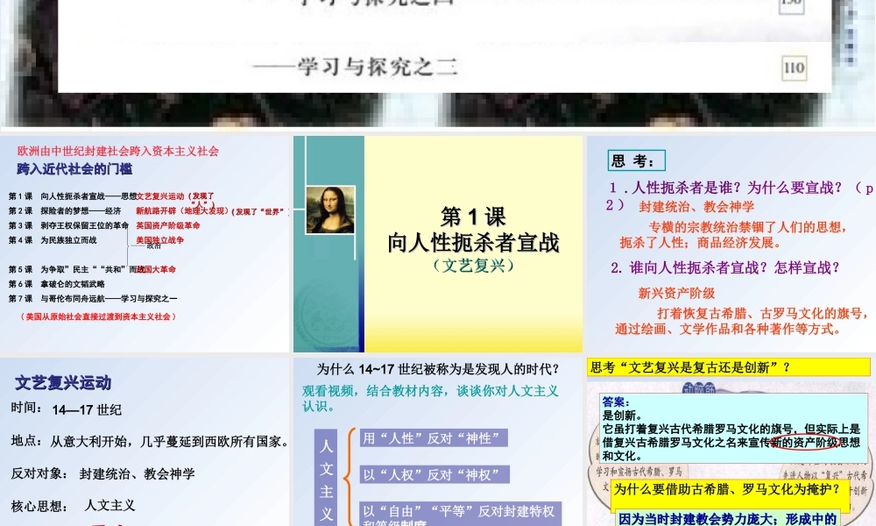Click red text 英国资产阶级革命
This screenshot has width=876, height=526.
coord(167,225)
